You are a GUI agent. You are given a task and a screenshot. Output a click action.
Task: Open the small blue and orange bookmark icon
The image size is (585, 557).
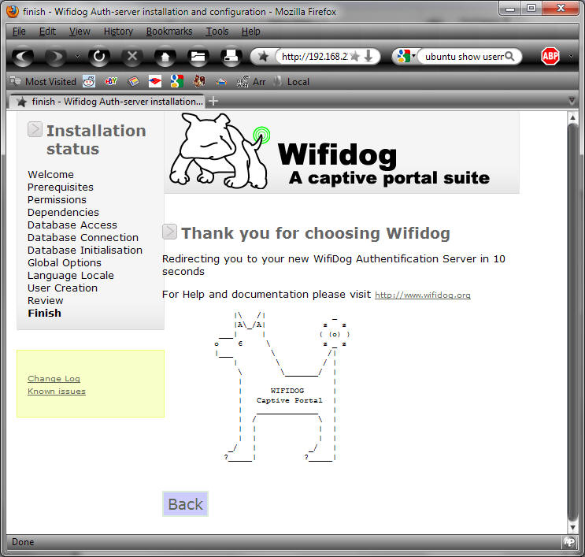[x=221, y=82]
